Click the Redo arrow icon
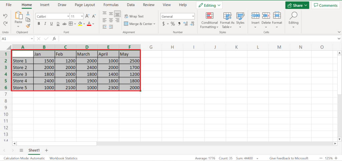342x161 pixels. (x=5, y=23)
